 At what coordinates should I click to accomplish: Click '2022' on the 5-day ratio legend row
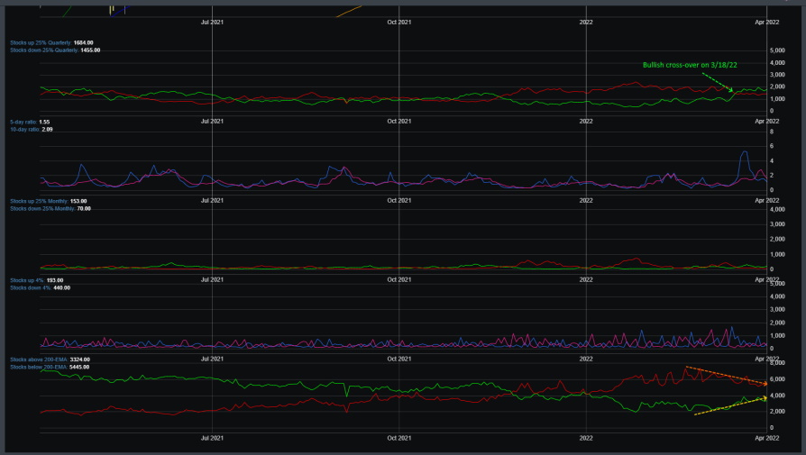[x=586, y=122]
